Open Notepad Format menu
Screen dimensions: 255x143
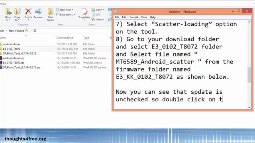134,17
